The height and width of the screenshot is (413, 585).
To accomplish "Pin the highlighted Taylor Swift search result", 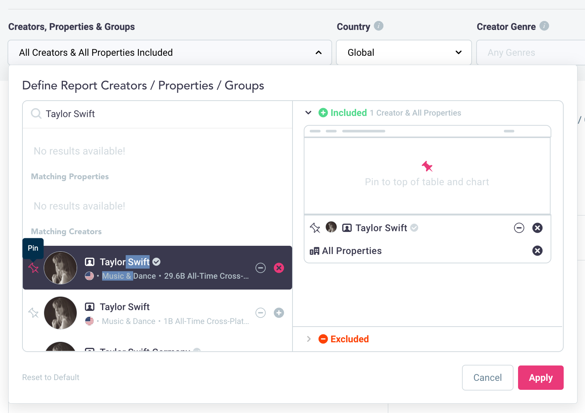I will pos(34,268).
